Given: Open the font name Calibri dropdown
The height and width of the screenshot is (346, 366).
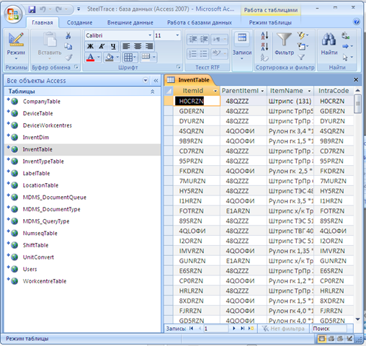Looking at the screenshot, I should (150, 35).
